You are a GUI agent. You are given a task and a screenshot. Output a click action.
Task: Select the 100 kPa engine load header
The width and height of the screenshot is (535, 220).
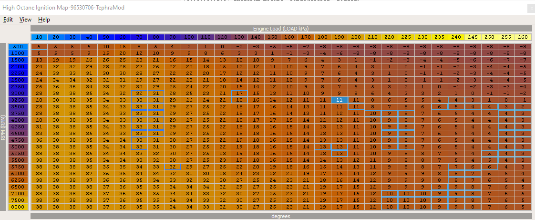189,37
